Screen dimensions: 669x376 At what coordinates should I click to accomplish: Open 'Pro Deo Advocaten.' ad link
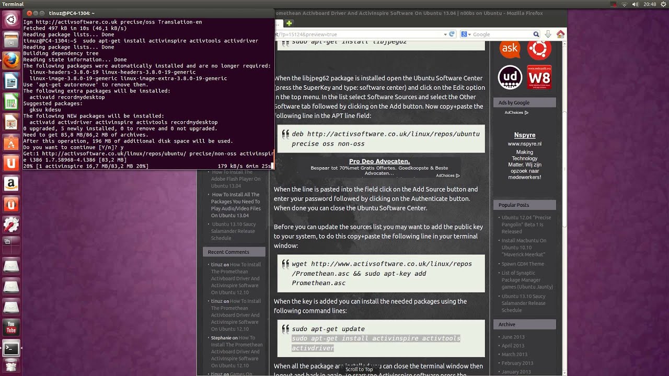point(379,161)
